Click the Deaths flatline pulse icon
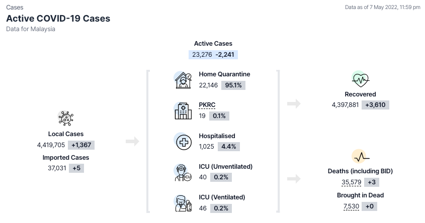 click(x=361, y=157)
